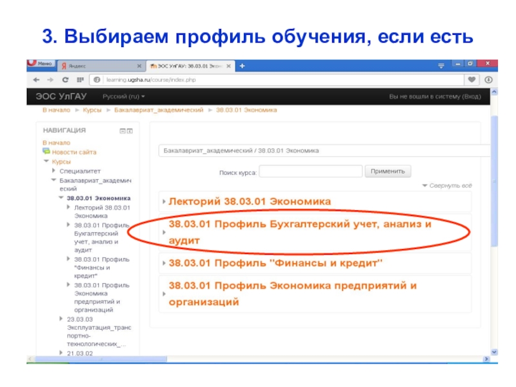Click the Поиск курса search field
516x387 pixels.
click(x=310, y=172)
